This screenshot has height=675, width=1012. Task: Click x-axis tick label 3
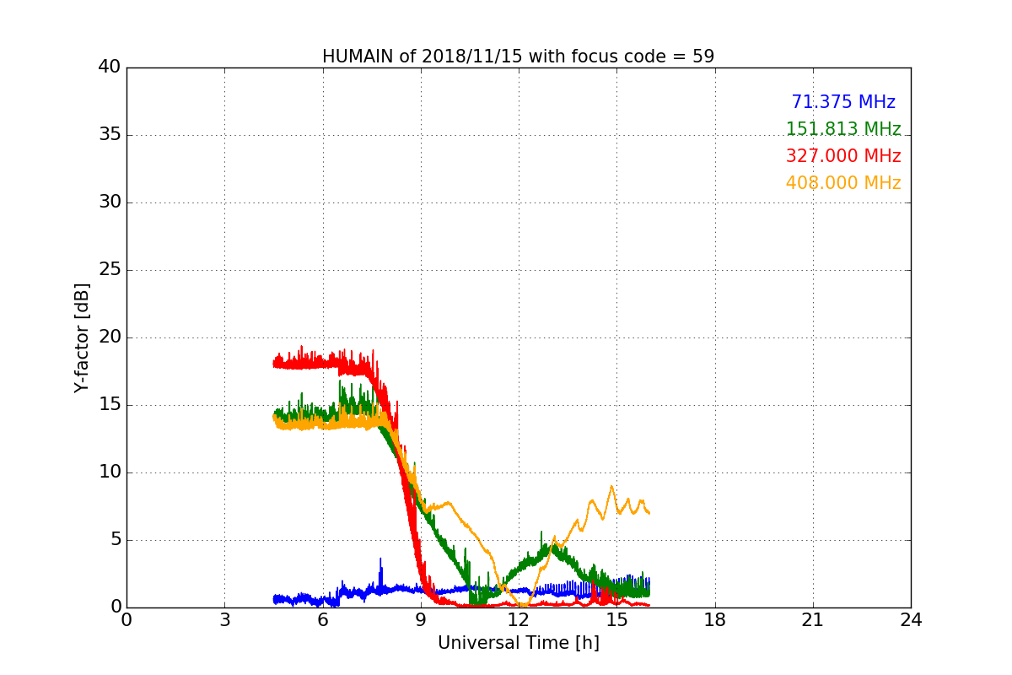coord(224,620)
